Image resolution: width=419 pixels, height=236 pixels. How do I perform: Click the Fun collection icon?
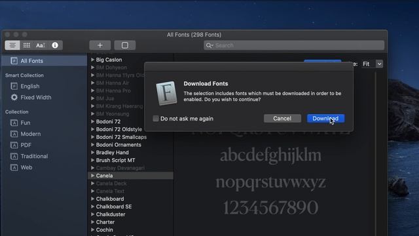click(x=14, y=123)
